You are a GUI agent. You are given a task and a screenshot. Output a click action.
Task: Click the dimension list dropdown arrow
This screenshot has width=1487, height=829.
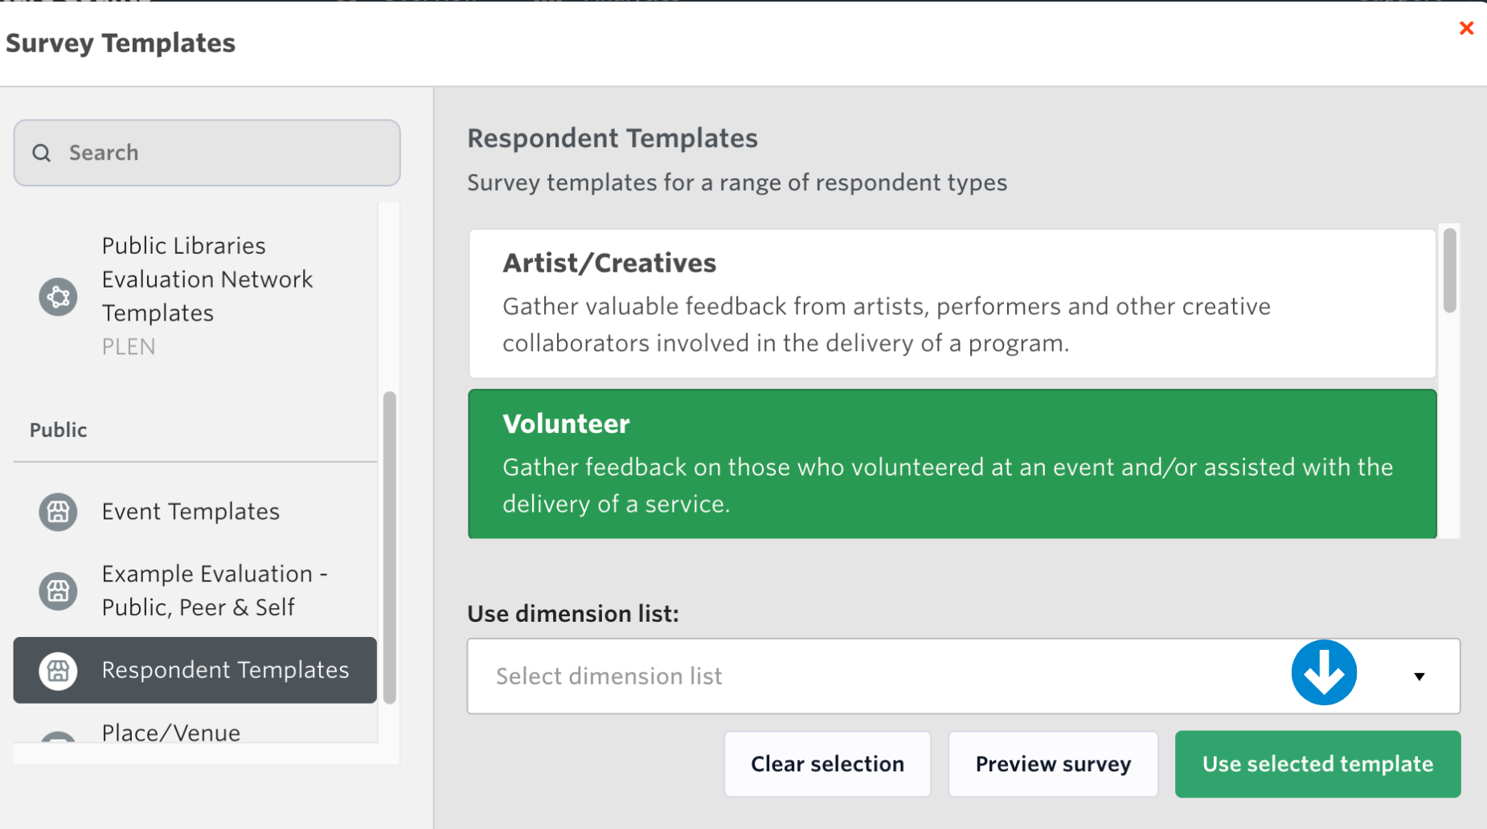click(1419, 676)
